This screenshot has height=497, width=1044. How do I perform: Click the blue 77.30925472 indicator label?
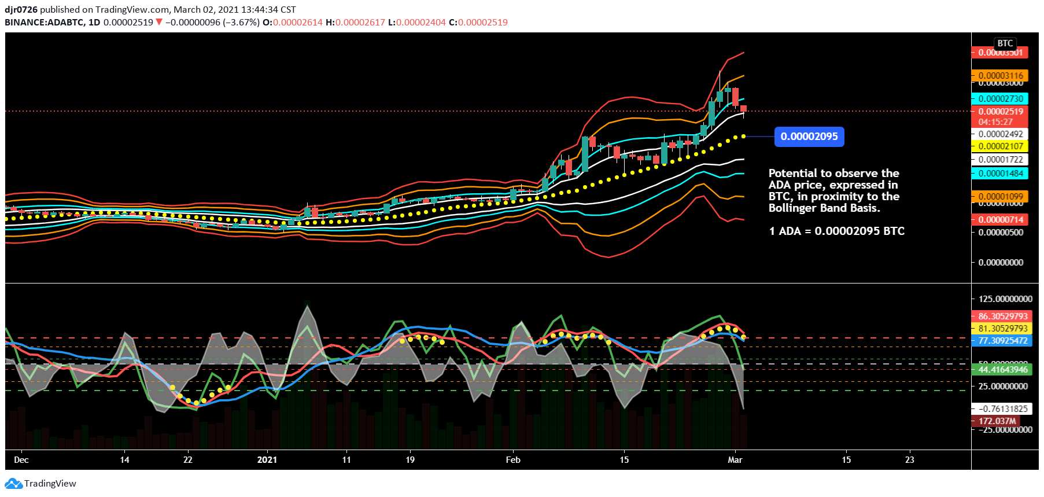1002,341
